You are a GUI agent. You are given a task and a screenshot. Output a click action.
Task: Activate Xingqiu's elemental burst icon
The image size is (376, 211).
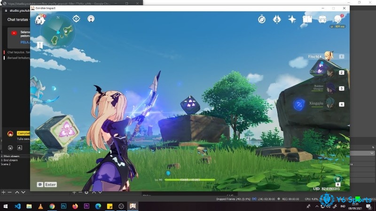tap(299, 105)
